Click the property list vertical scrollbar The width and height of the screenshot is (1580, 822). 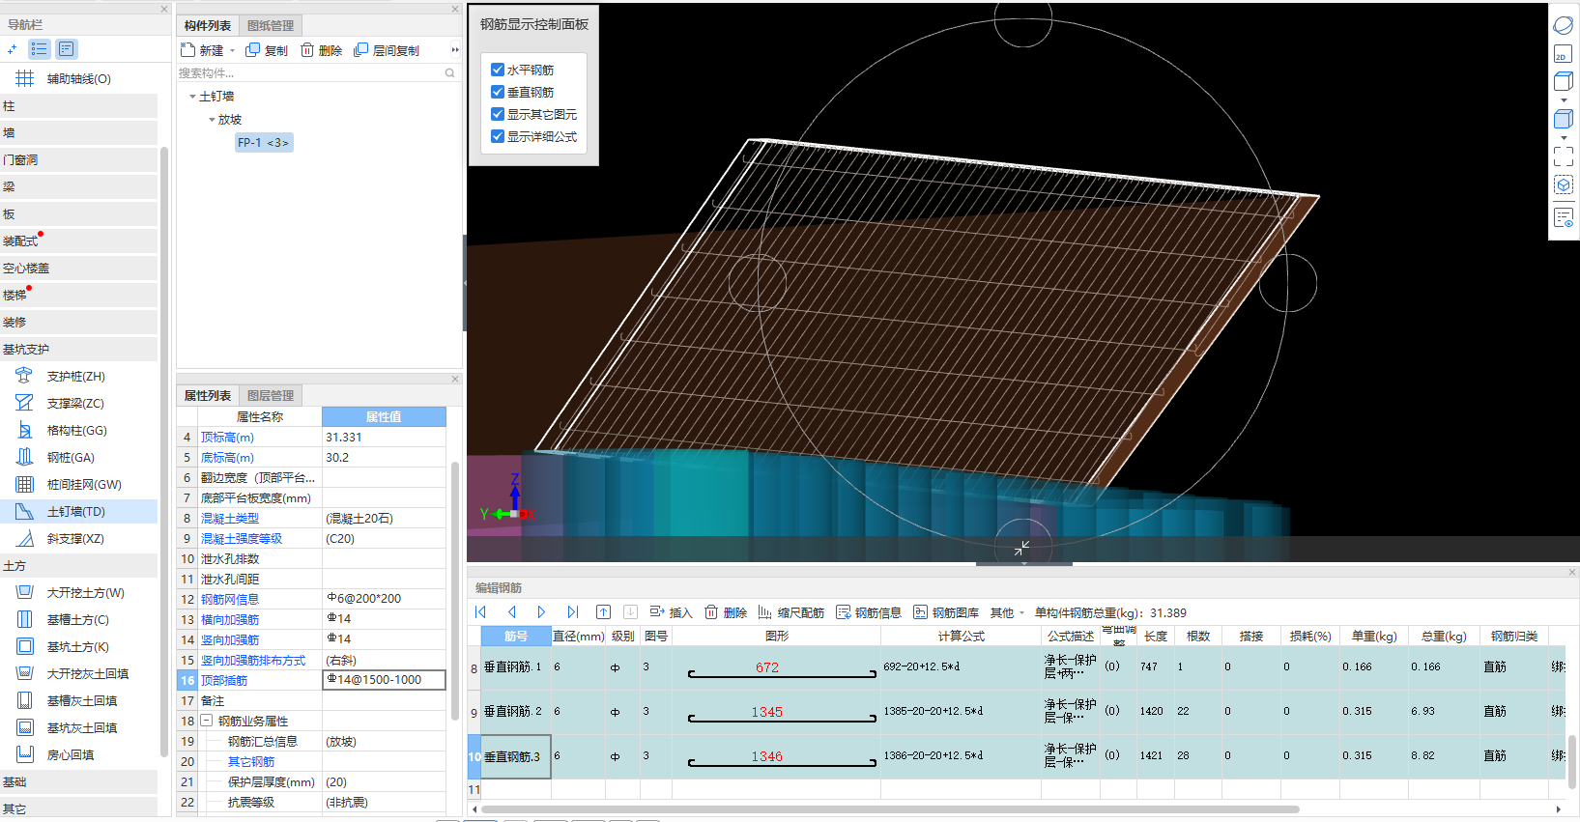(x=454, y=591)
